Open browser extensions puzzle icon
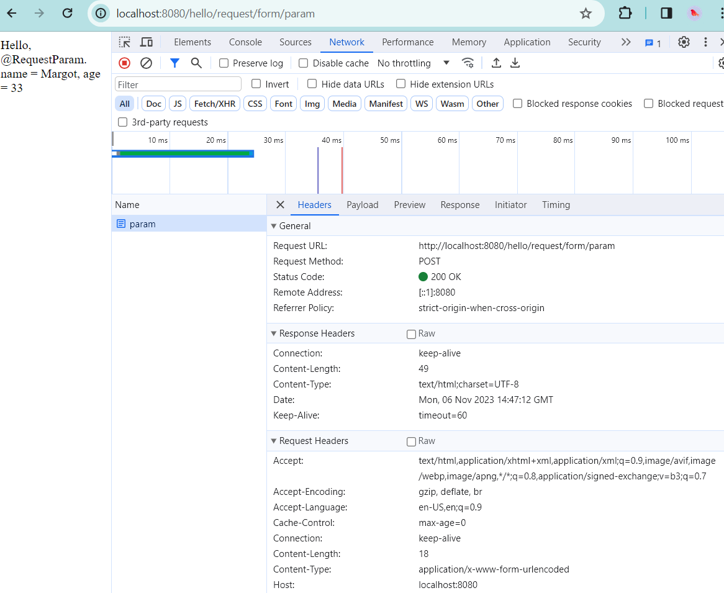724x593 pixels. pos(625,14)
